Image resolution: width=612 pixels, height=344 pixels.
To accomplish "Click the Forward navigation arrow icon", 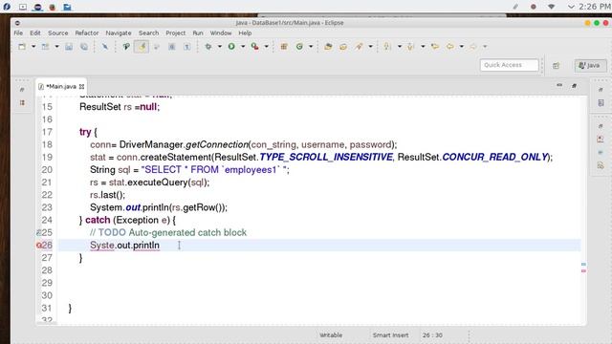I will [473, 47].
